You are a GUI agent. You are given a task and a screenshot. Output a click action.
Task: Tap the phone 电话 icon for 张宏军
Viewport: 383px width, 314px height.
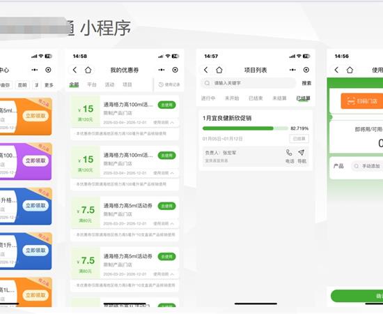point(289,153)
